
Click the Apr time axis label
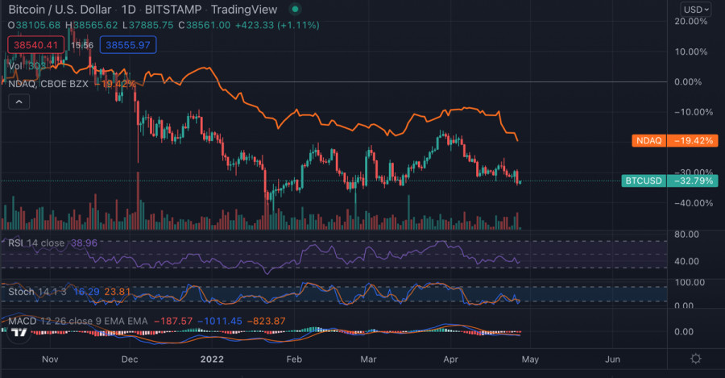[x=450, y=359]
